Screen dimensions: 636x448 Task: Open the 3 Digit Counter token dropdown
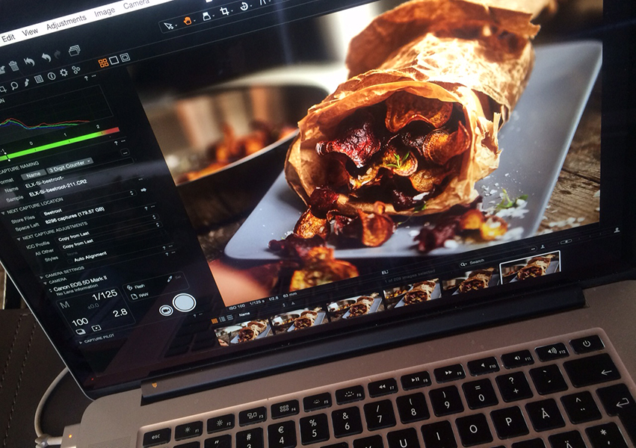click(70, 165)
